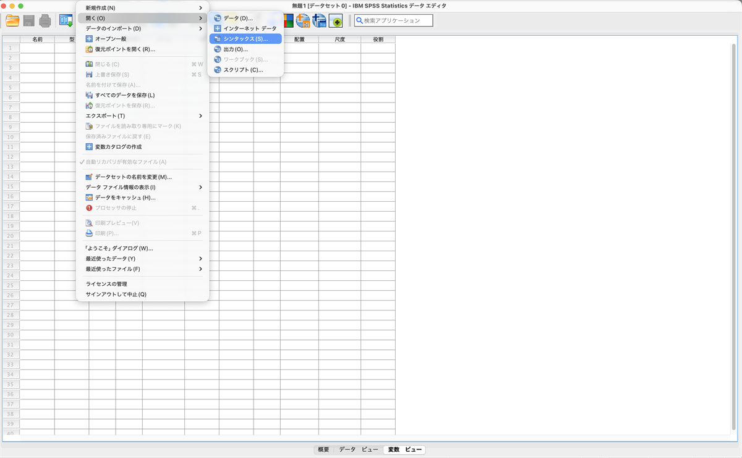Click the 名前 cell in row 30

(37, 335)
